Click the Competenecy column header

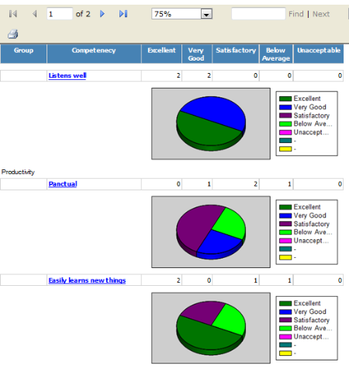click(94, 50)
